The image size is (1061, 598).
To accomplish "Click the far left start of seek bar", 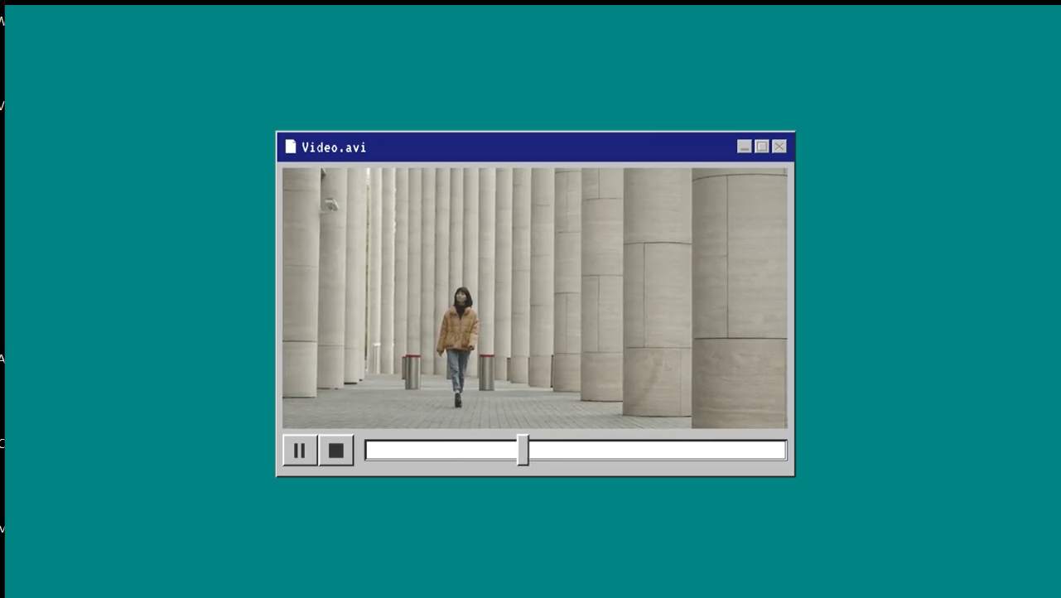I will pyautogui.click(x=370, y=451).
